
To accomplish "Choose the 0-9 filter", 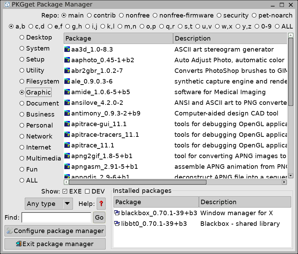I will coord(263,26).
